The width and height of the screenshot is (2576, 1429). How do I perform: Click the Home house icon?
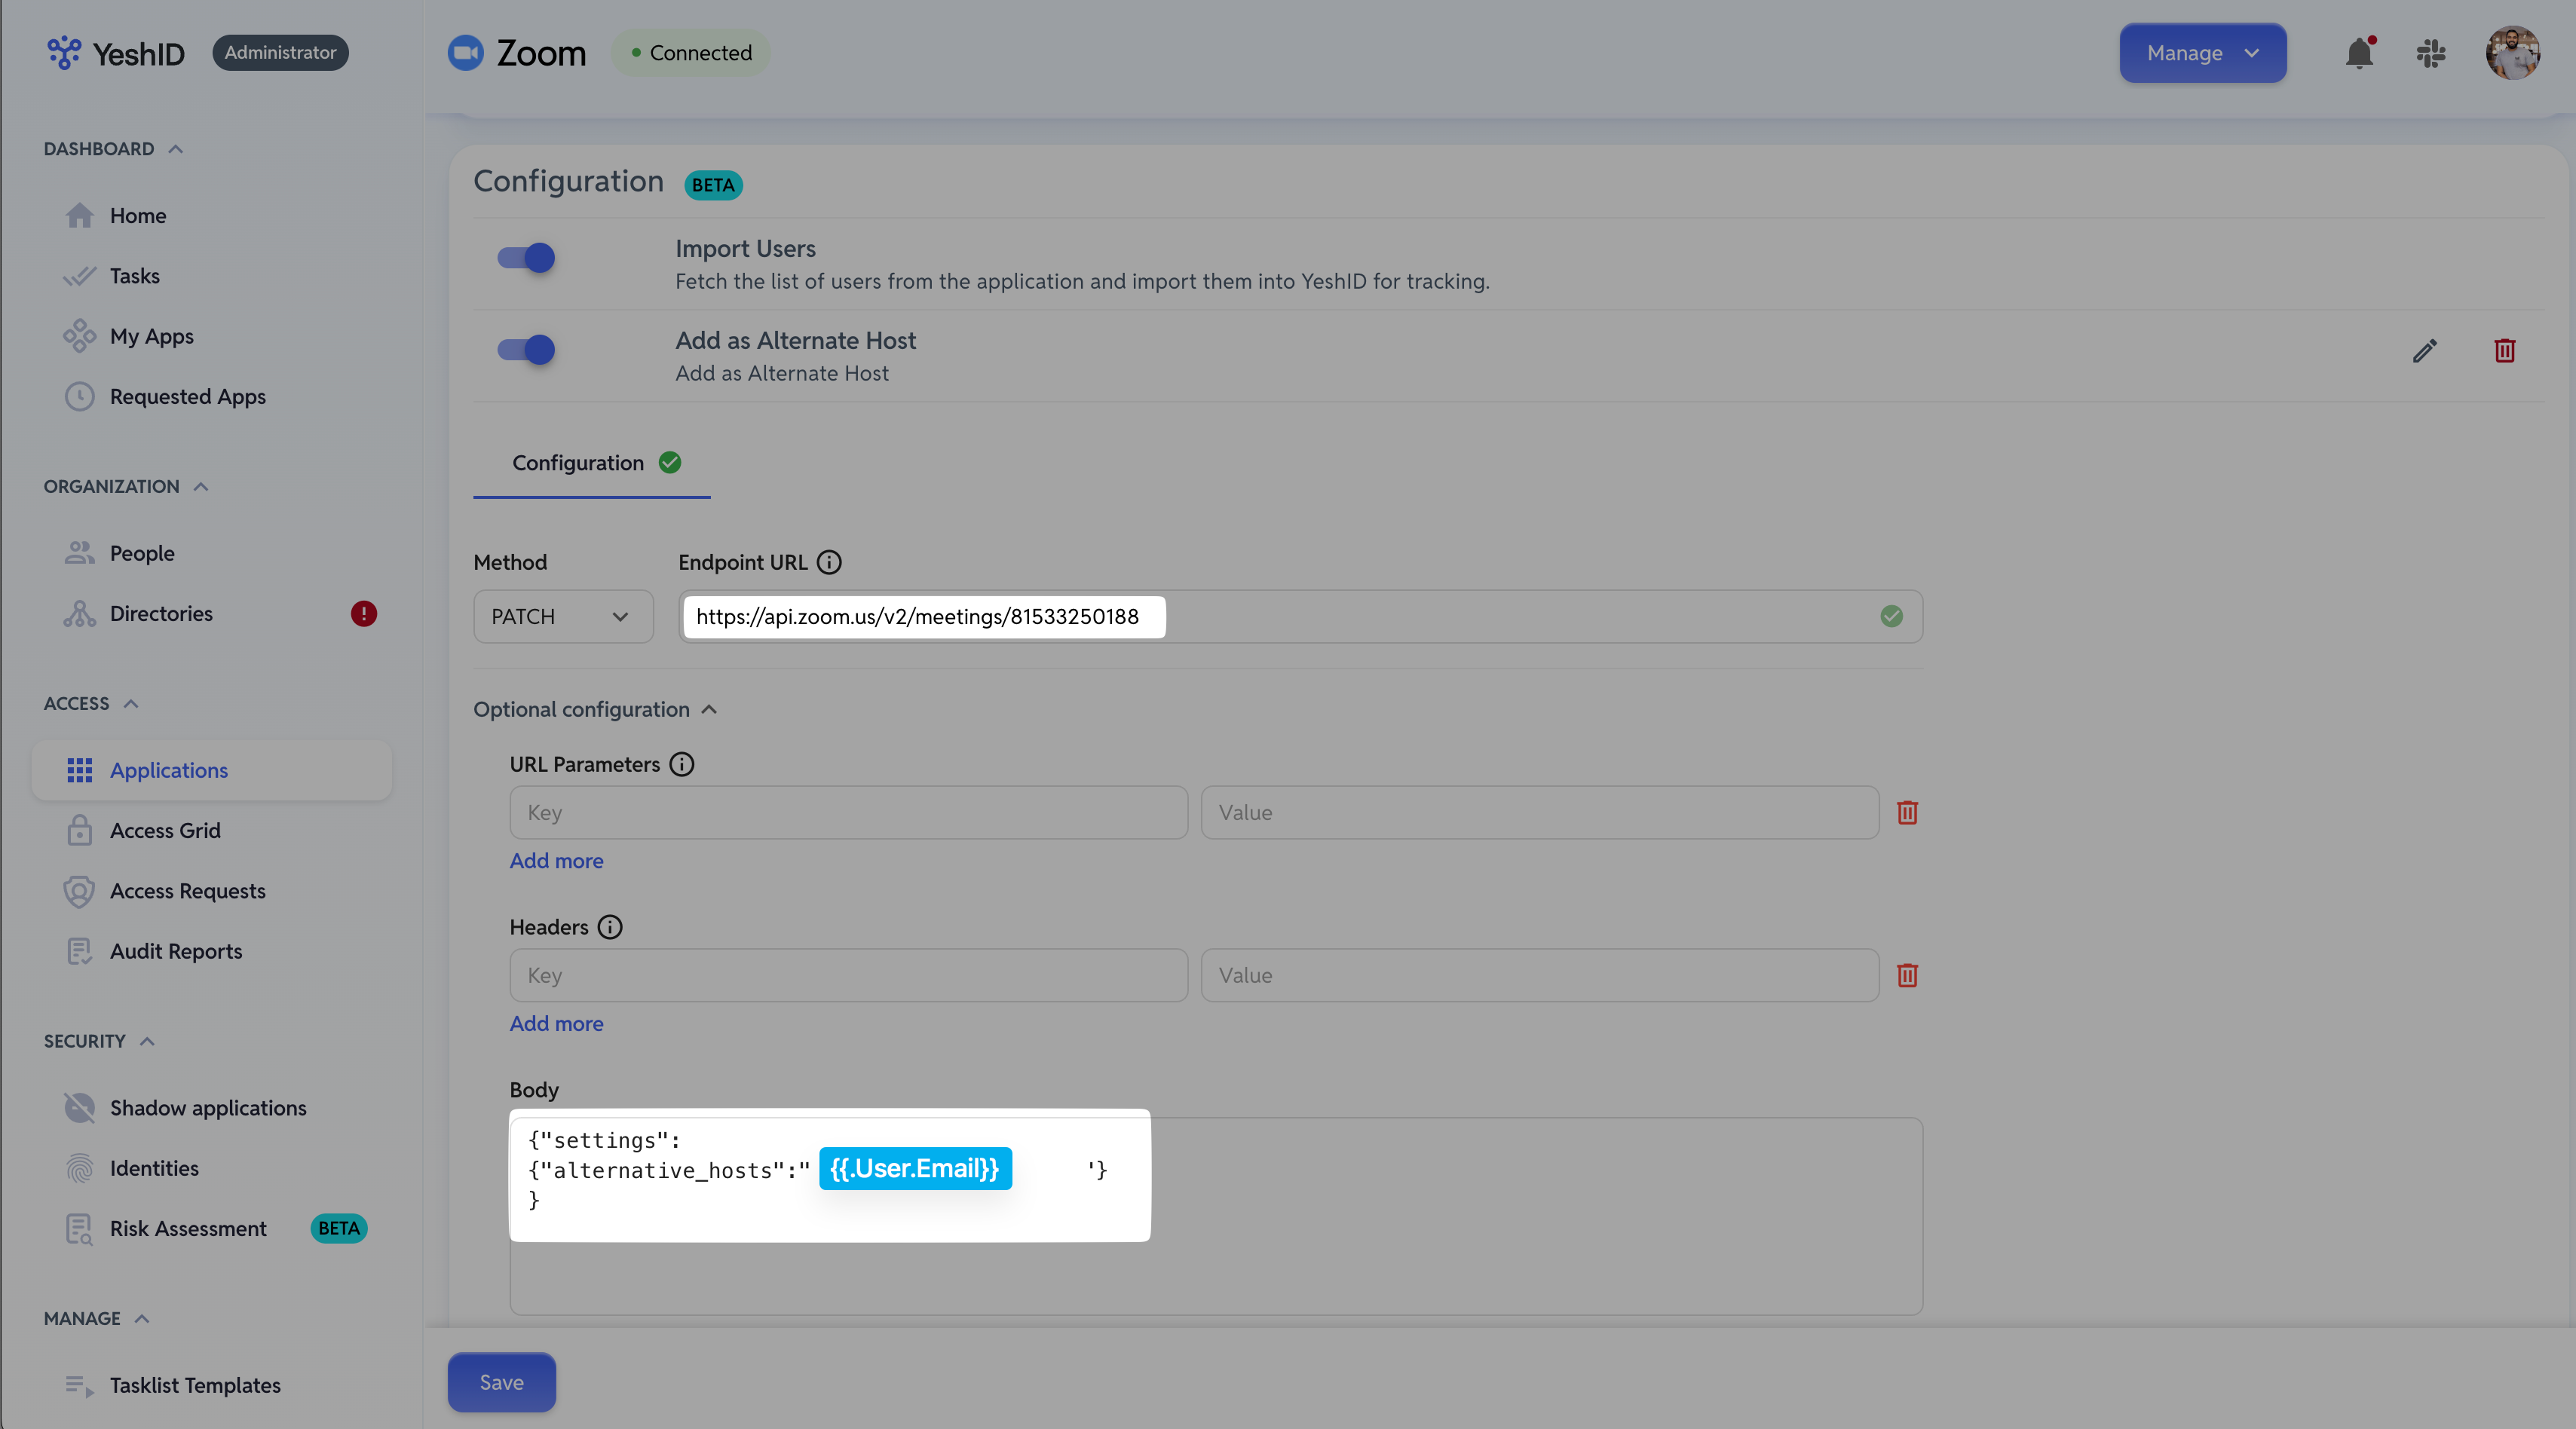[x=79, y=215]
